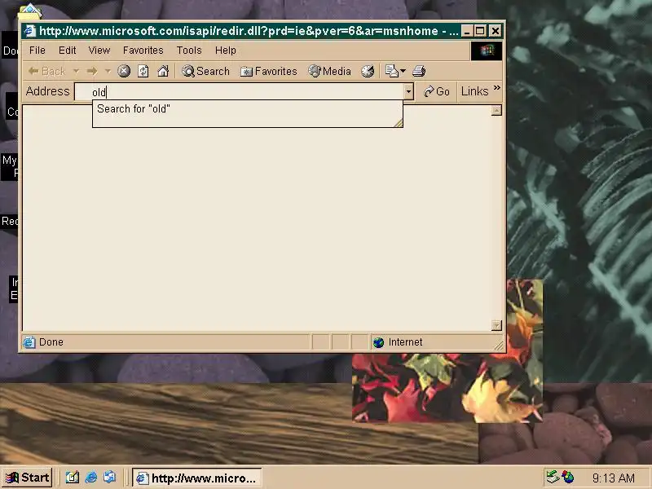Open the Help menu

(x=226, y=51)
